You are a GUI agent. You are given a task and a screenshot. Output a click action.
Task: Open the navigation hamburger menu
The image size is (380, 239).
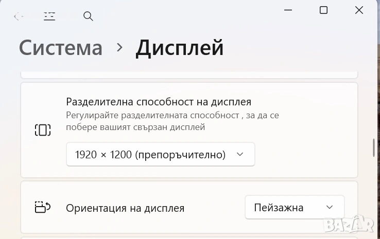(x=49, y=16)
